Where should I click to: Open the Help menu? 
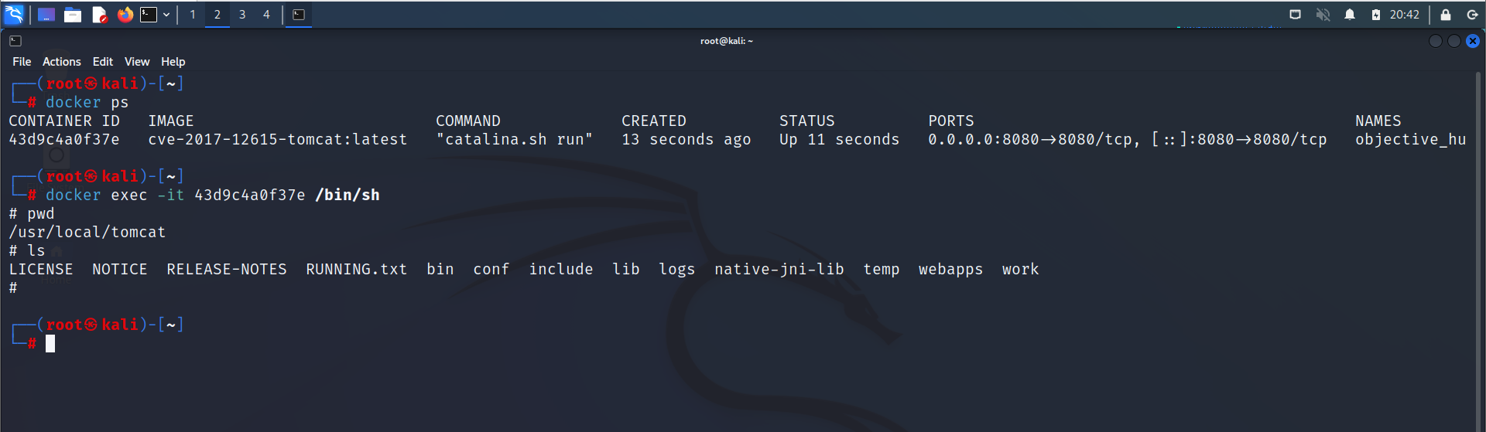tap(173, 62)
